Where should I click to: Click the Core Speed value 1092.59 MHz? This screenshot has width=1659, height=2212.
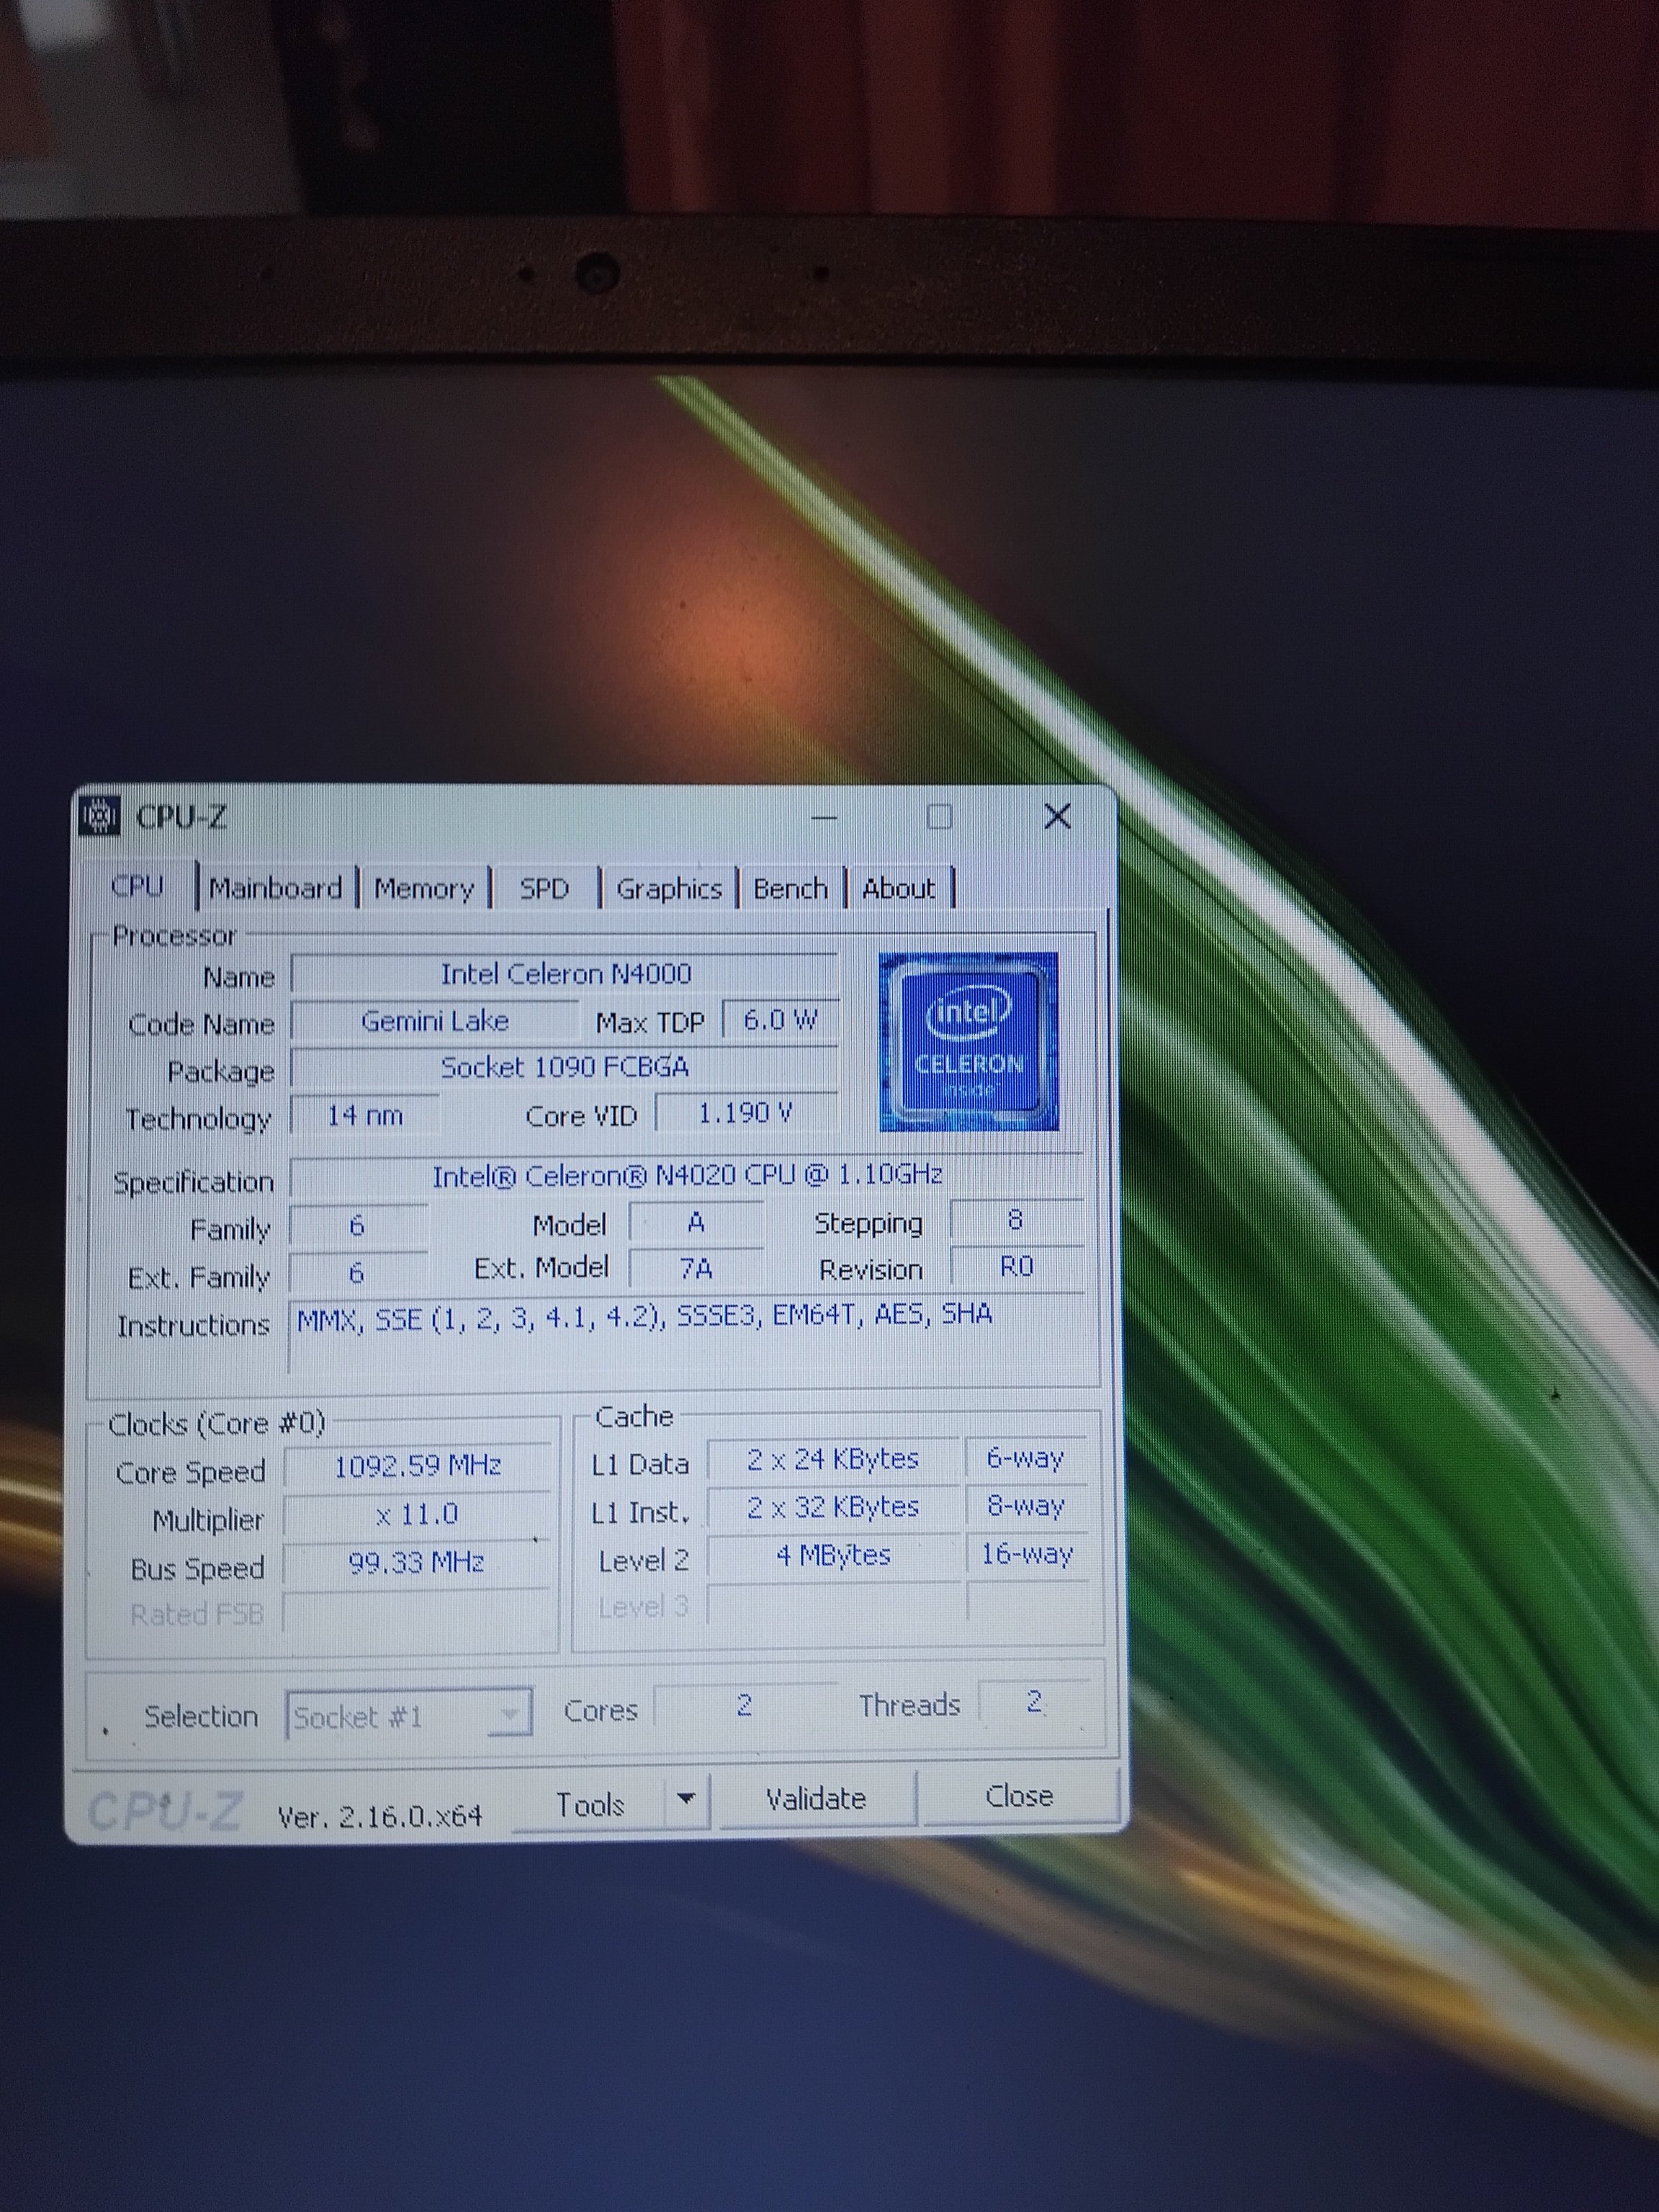coord(417,1466)
